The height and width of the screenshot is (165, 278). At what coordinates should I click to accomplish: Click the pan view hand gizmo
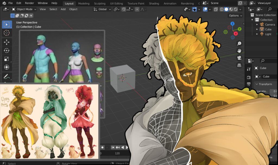tap(239, 51)
